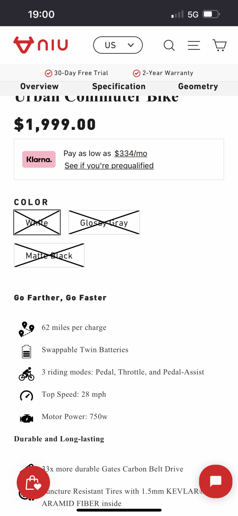This screenshot has width=238, height=516.
Task: Tap the 2-Year Warranty badge
Action: tap(163, 73)
